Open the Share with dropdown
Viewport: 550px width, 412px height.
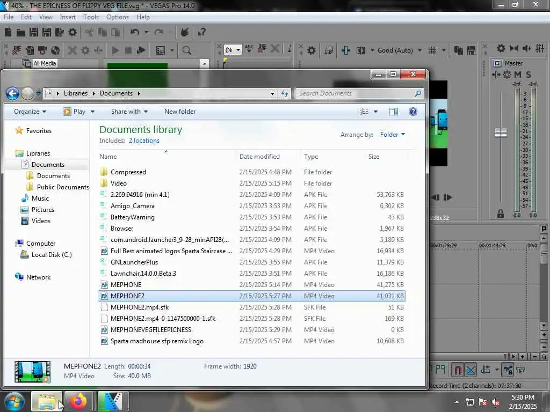click(129, 112)
